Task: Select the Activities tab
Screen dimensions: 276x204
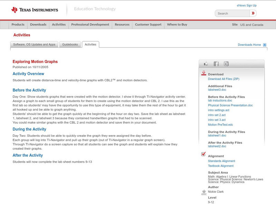Action: (x=90, y=44)
